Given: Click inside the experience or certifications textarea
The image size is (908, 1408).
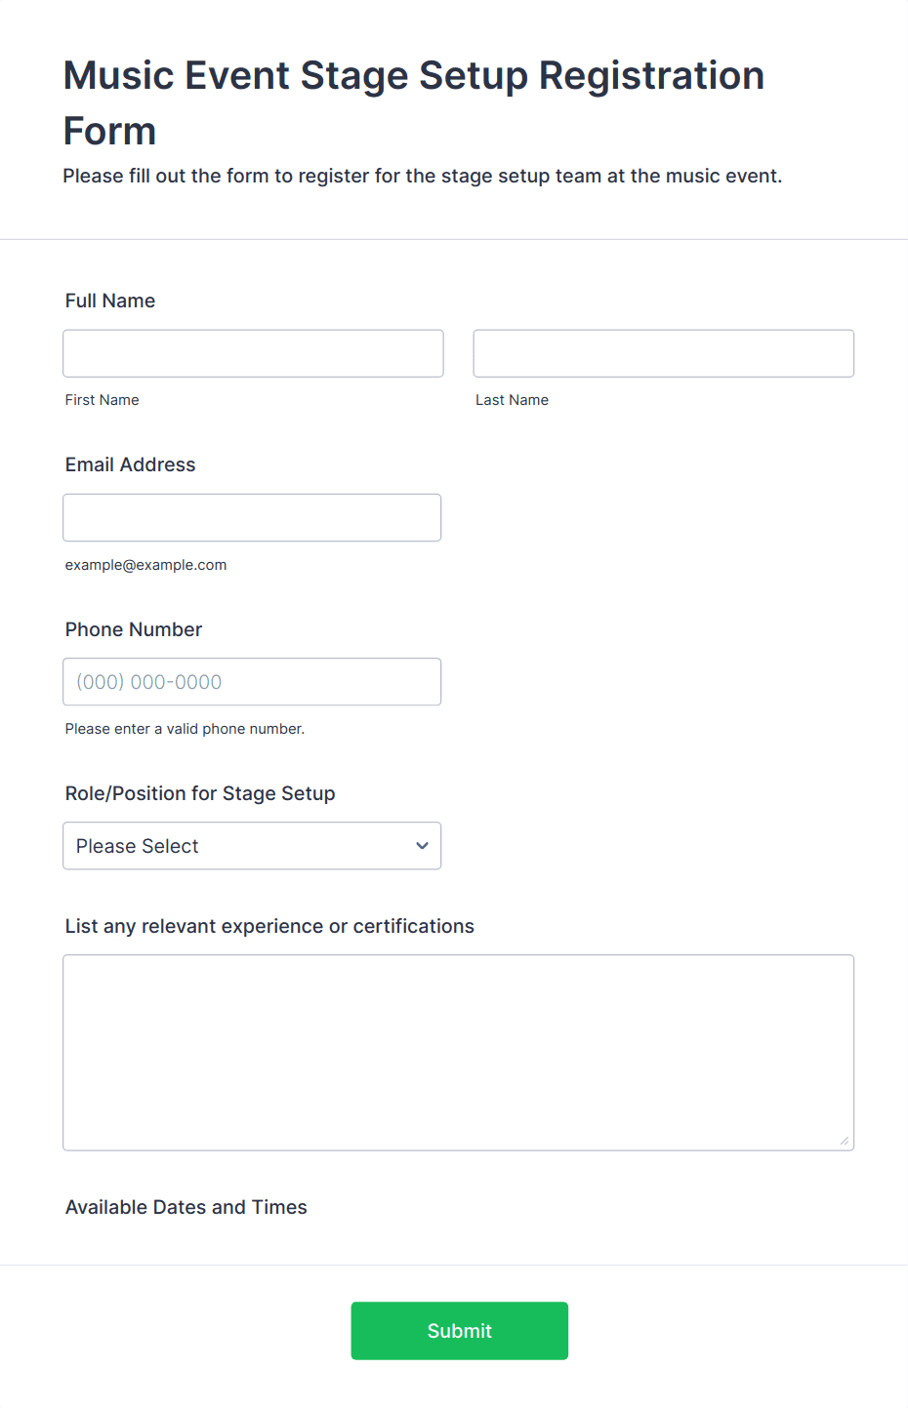Looking at the screenshot, I should tap(458, 1052).
